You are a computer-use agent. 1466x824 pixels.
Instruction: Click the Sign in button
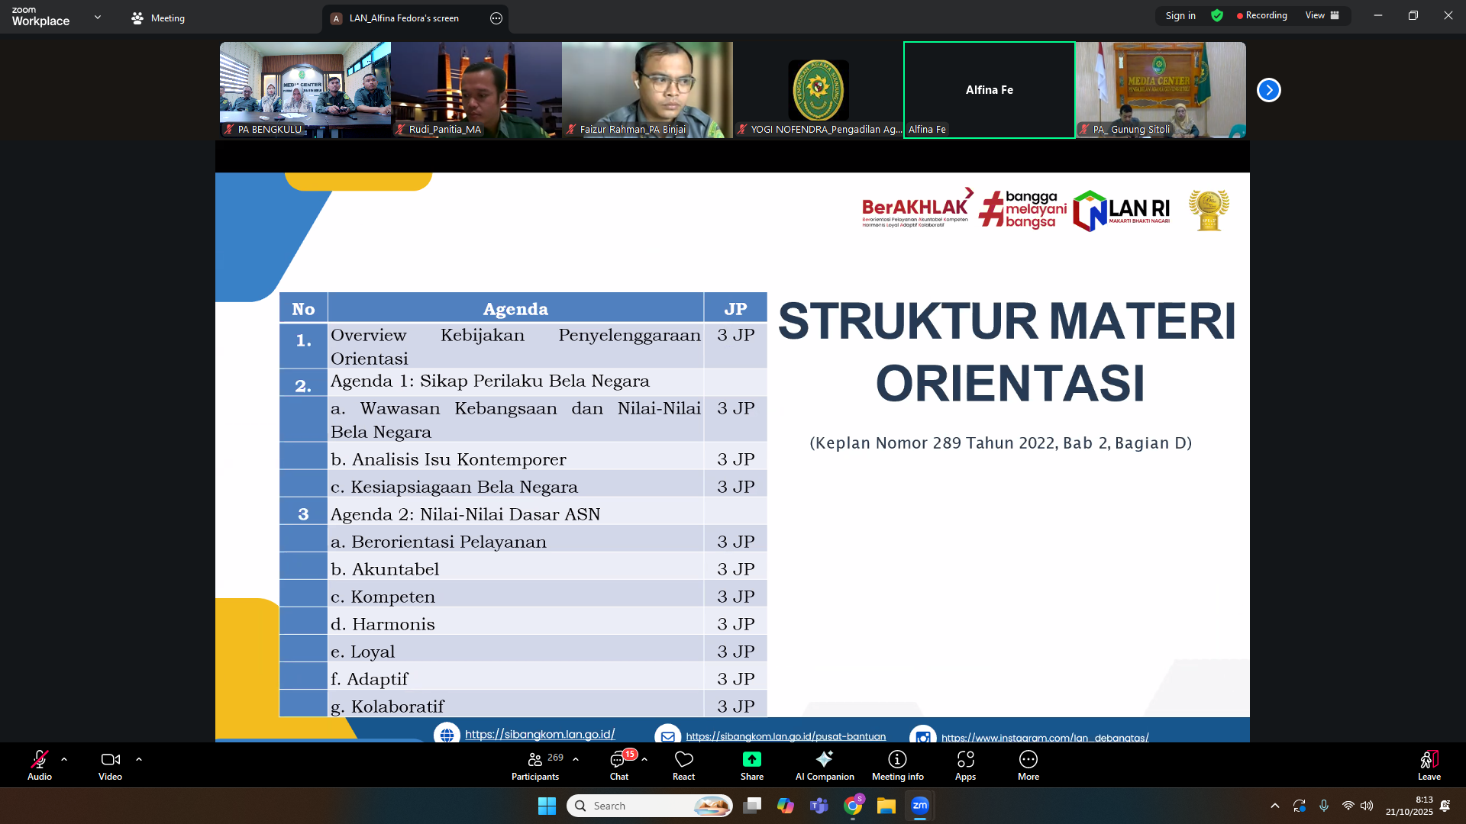pyautogui.click(x=1180, y=16)
